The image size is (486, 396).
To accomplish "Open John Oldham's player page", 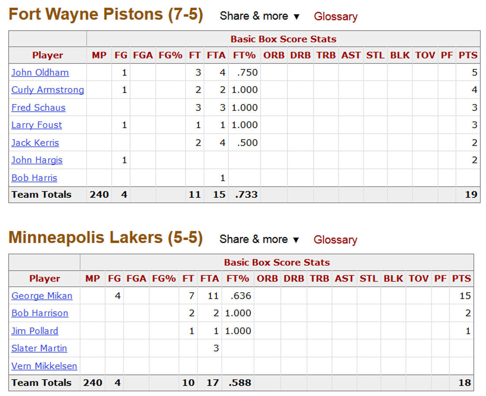I will pyautogui.click(x=40, y=72).
